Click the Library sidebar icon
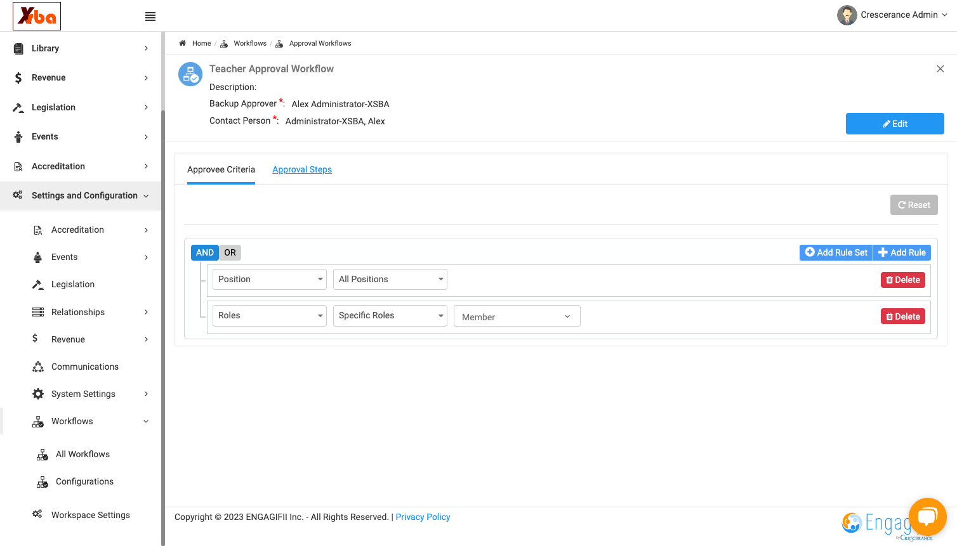 click(x=18, y=48)
